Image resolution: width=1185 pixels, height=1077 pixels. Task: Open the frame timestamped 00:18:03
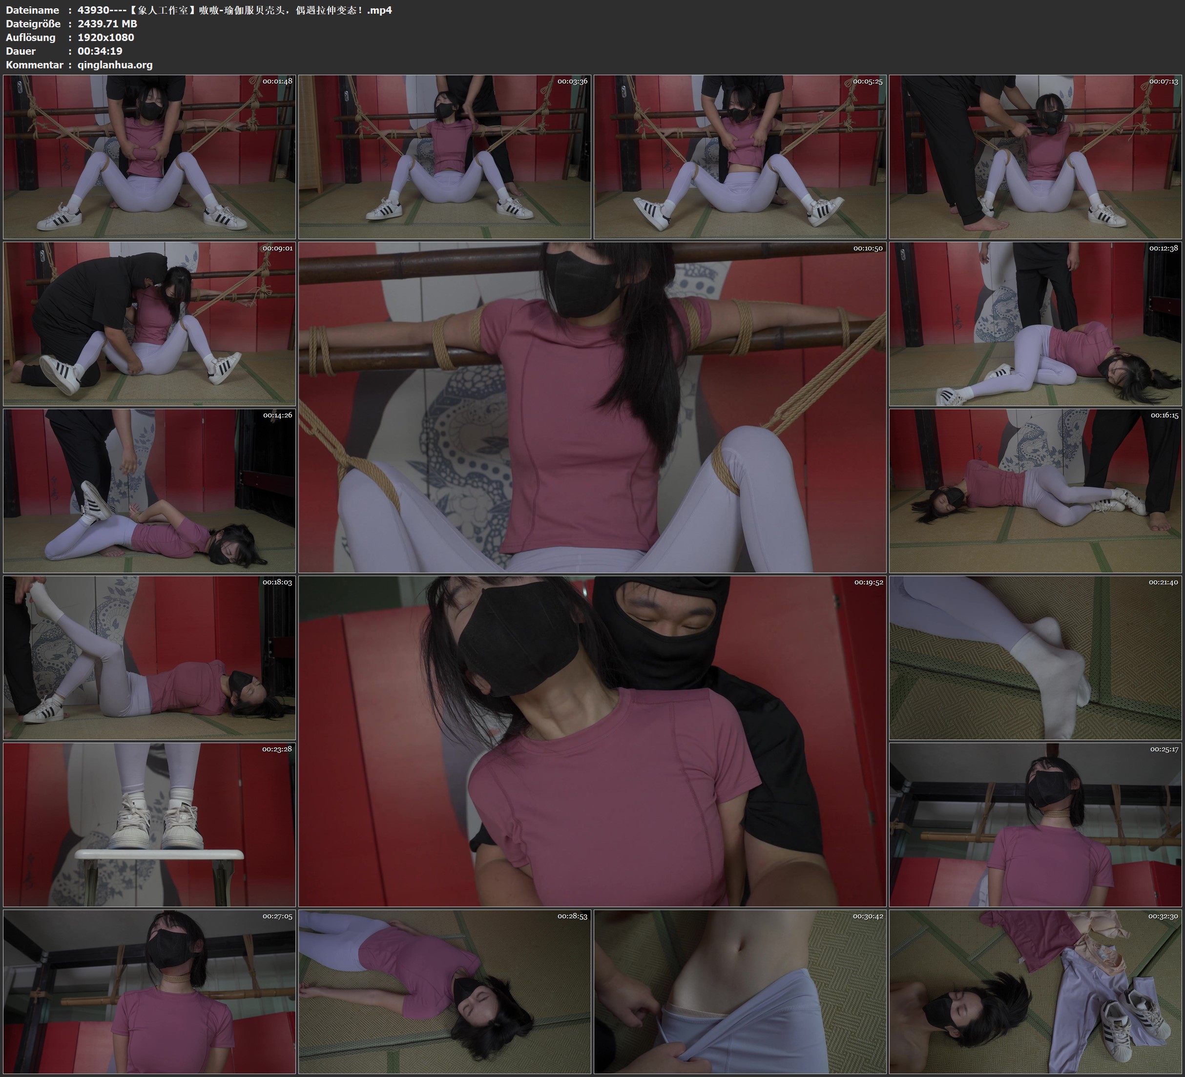149,657
